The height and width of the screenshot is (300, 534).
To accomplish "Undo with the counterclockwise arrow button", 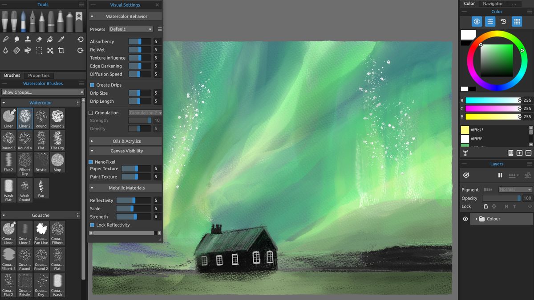I will click(x=81, y=39).
